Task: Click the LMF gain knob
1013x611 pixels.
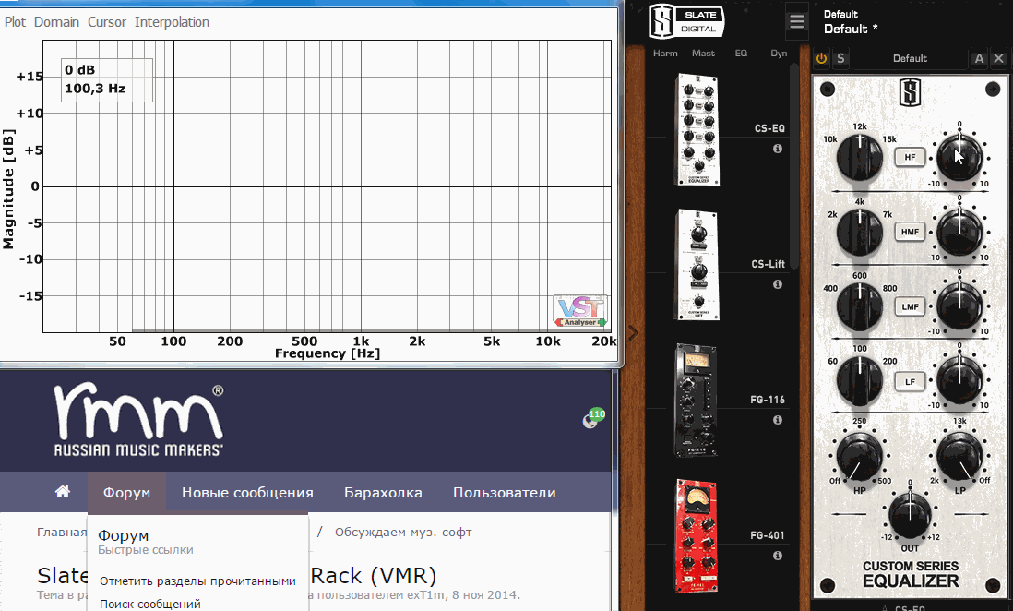Action: click(959, 306)
